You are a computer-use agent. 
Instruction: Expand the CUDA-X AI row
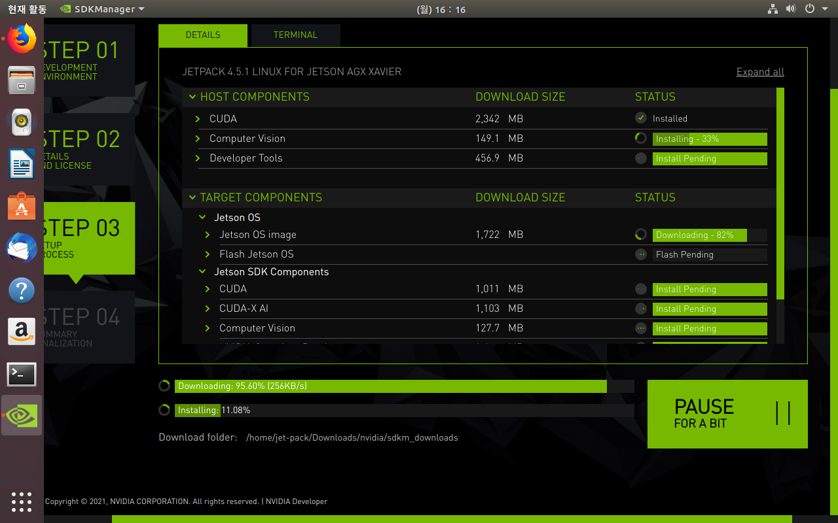pyautogui.click(x=208, y=309)
